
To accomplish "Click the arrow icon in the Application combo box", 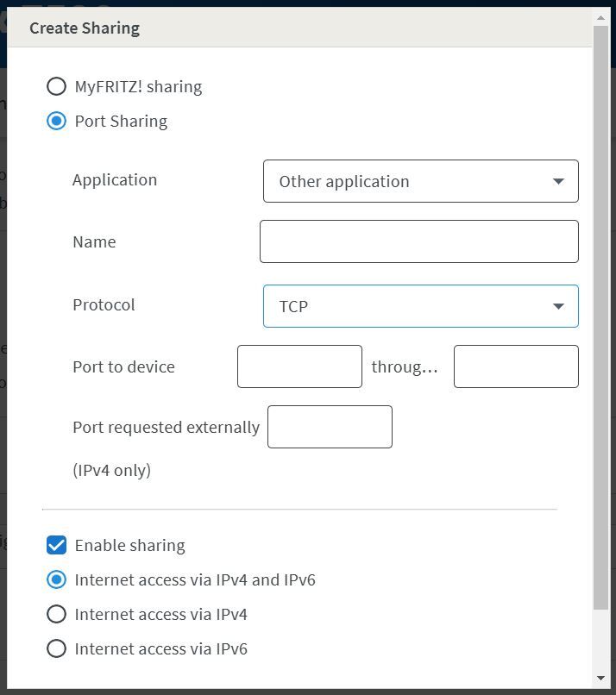I will tap(558, 181).
